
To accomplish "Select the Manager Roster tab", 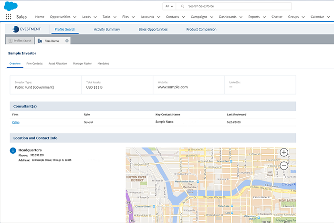I will (x=82, y=63).
